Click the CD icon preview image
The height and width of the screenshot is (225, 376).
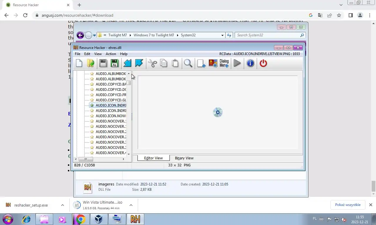[x=218, y=112]
